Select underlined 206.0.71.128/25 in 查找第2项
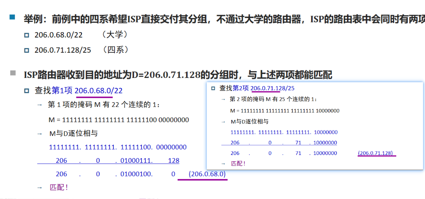The width and height of the screenshot is (425, 199). point(273,88)
